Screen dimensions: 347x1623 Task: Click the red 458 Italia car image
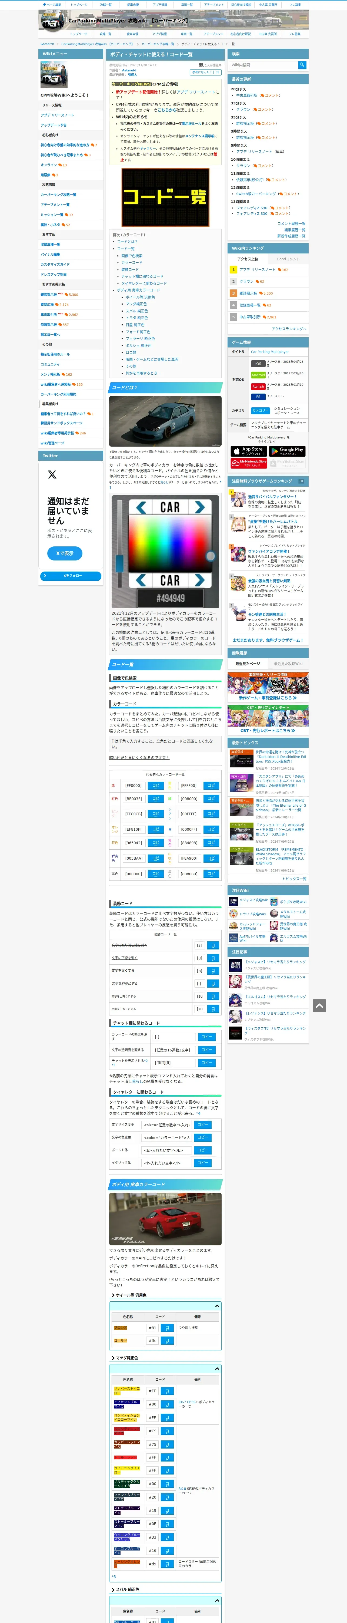(165, 1219)
